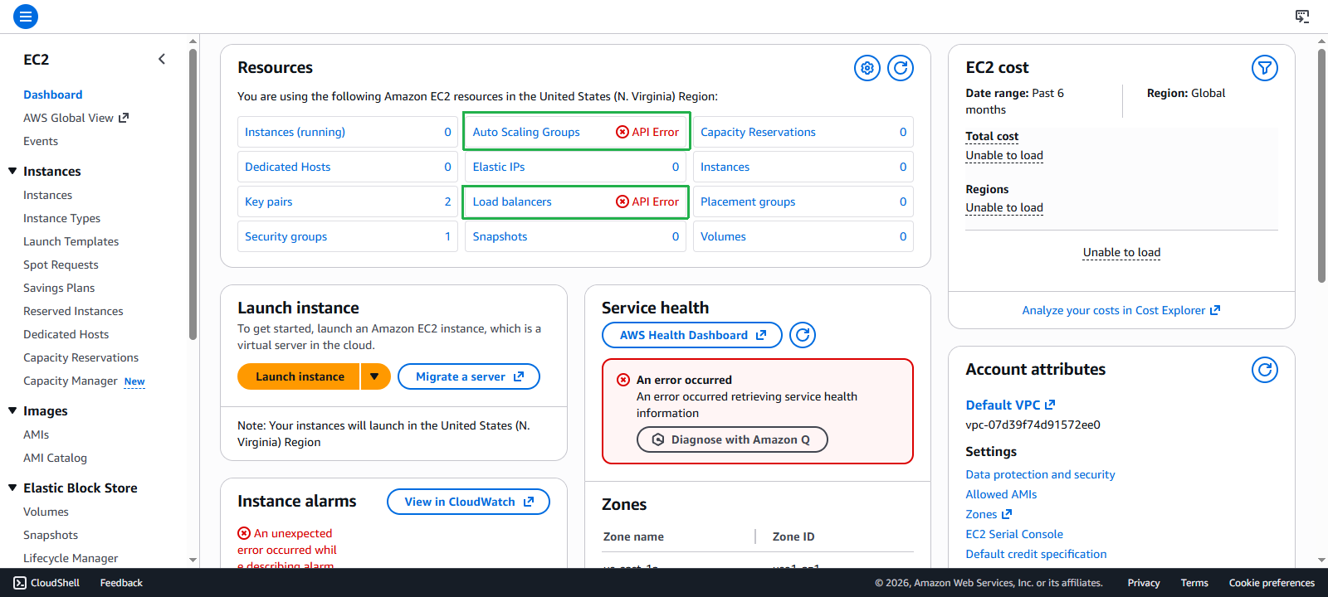Image resolution: width=1328 pixels, height=597 pixels.
Task: Select VPC ID vpc-07d39f74d91572ee0
Action: 1033,425
